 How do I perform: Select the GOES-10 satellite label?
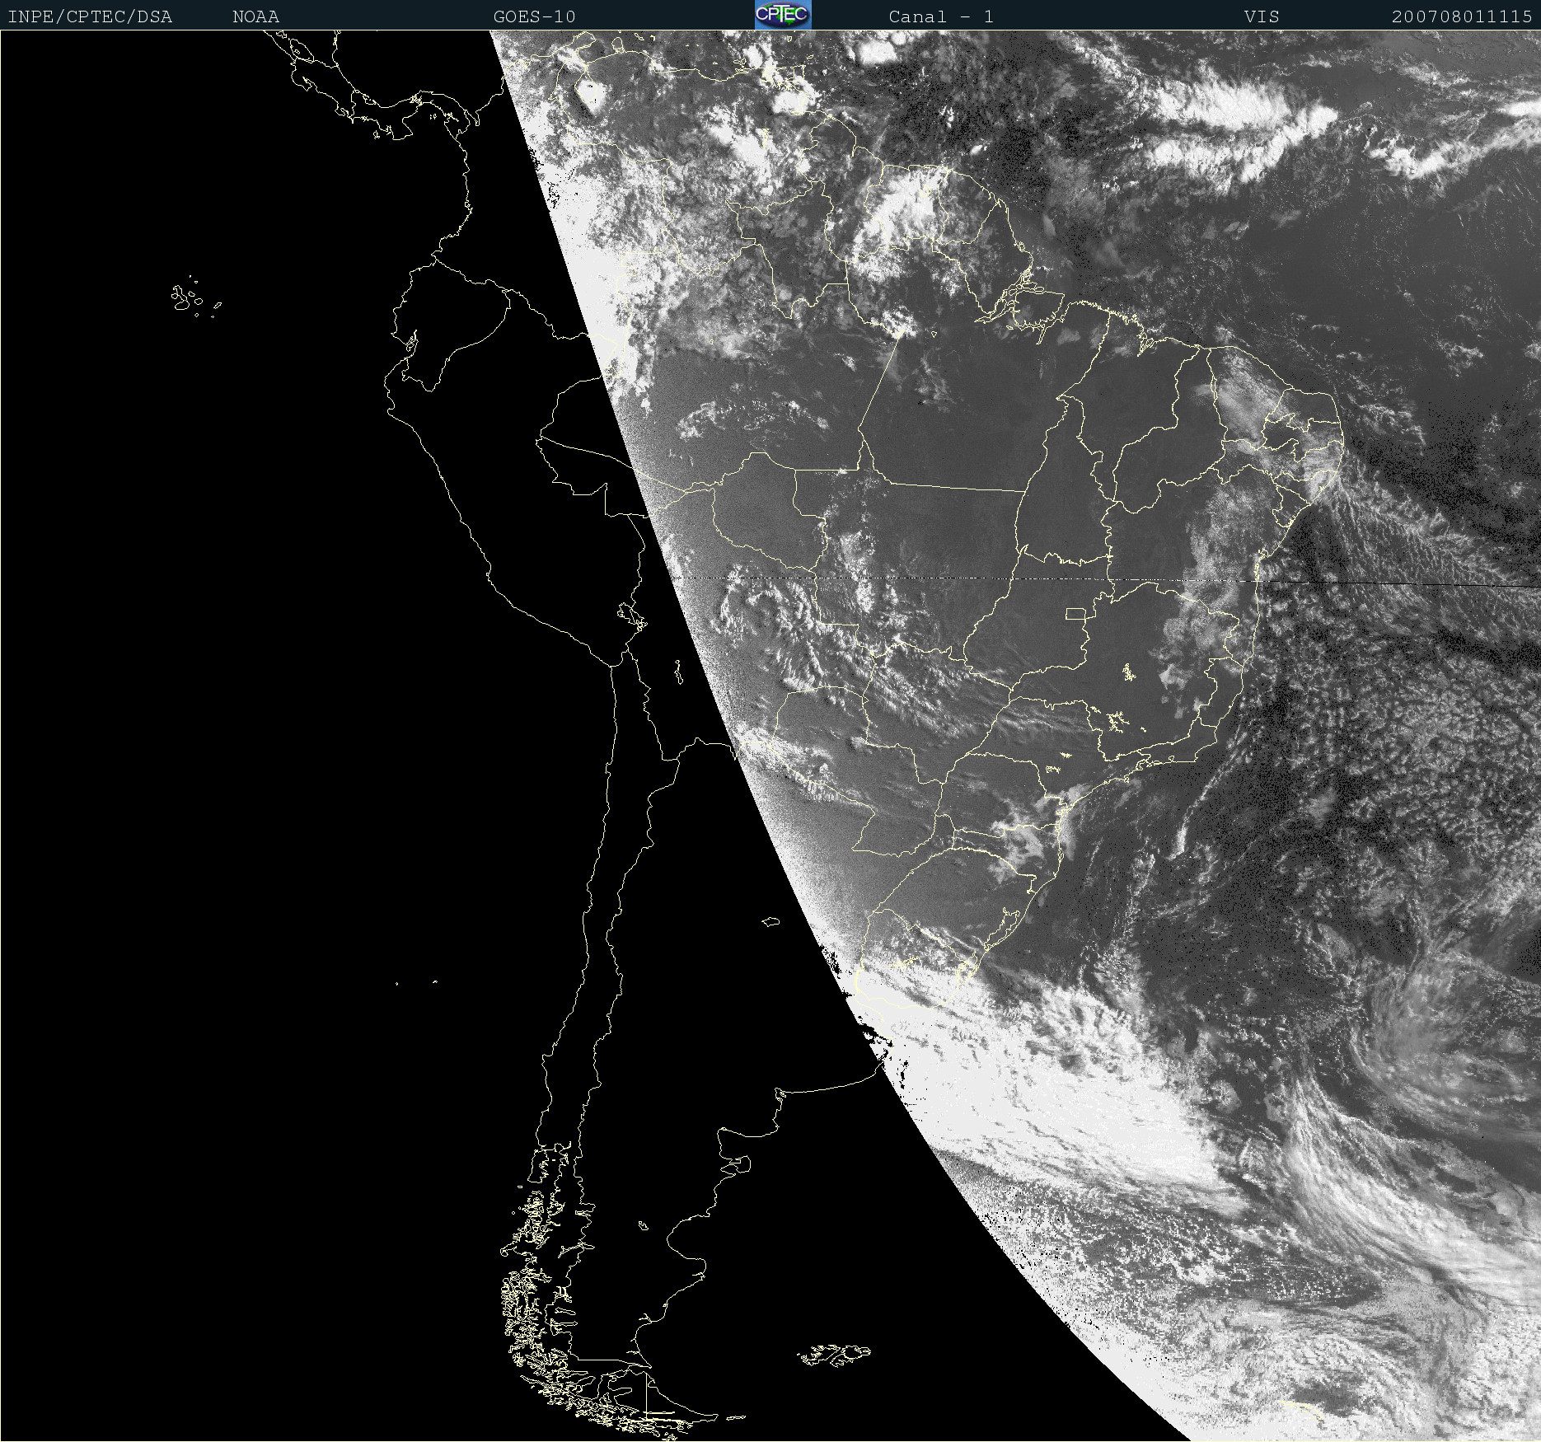click(x=534, y=16)
